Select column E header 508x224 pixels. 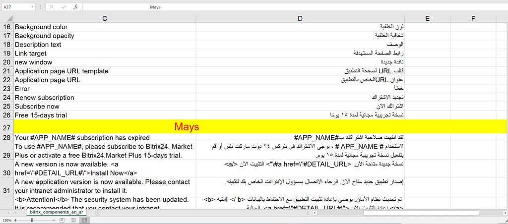pos(427,19)
